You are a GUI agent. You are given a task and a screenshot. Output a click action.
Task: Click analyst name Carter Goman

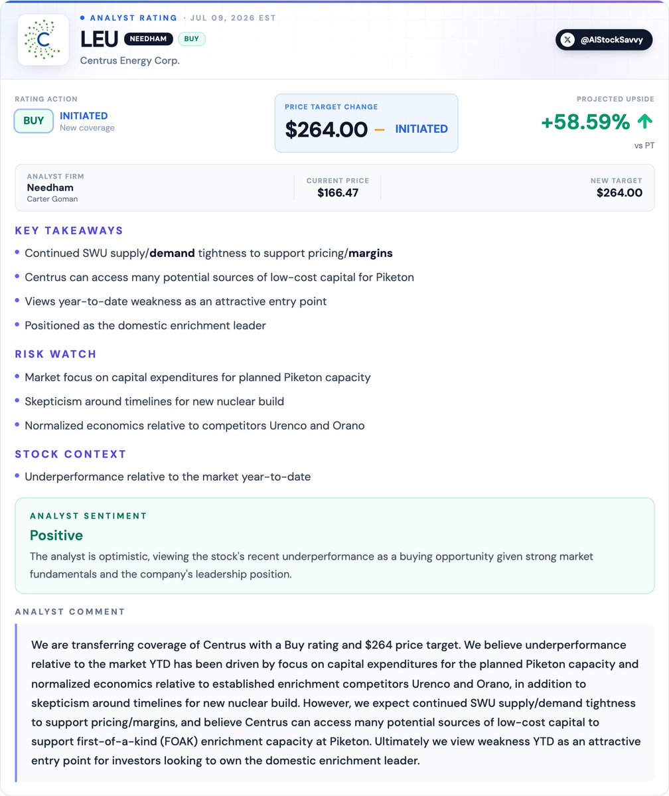point(52,199)
